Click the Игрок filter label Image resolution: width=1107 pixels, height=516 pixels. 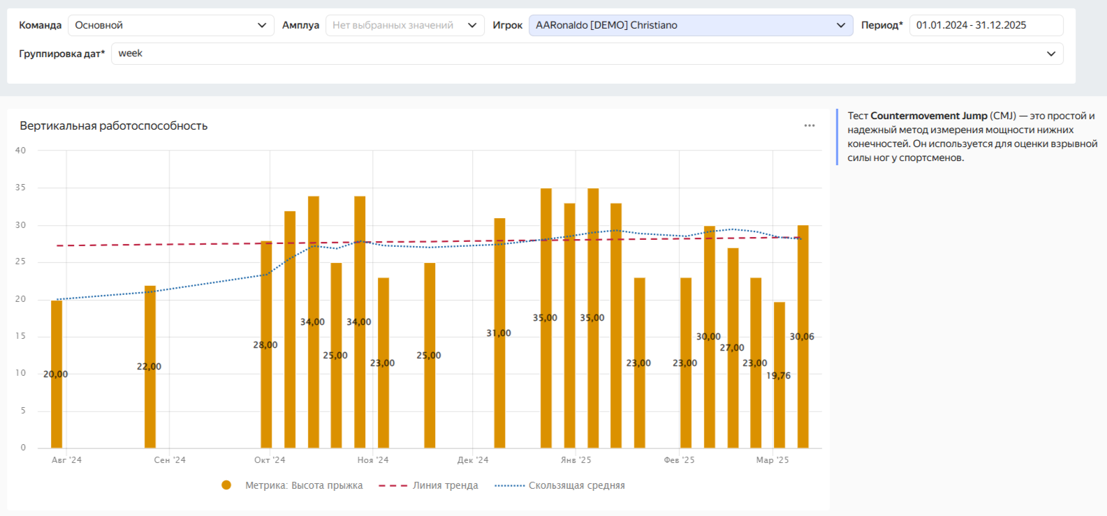tap(508, 25)
